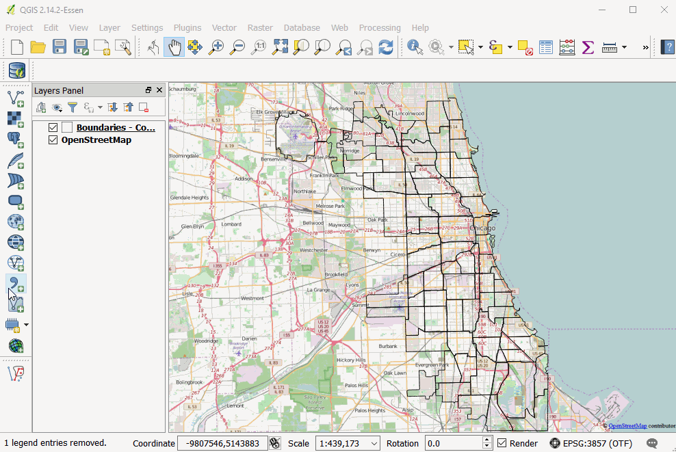The height and width of the screenshot is (452, 676).
Task: Select the Touch zoom and pan tool
Action: click(153, 47)
